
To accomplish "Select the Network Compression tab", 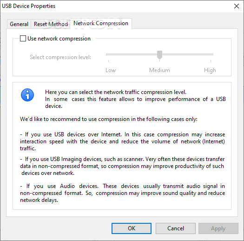I will 101,23.
